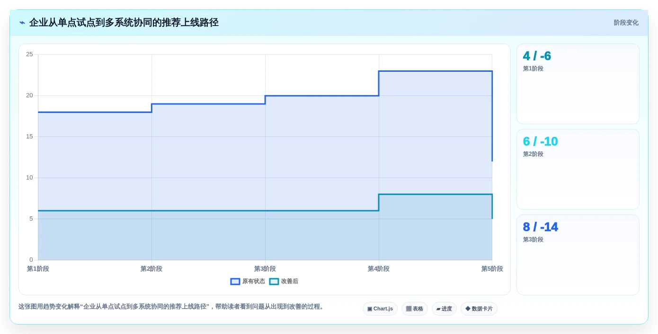658x334 pixels.
Task: Click the 第3阶段 x-axis label
Action: point(265,269)
